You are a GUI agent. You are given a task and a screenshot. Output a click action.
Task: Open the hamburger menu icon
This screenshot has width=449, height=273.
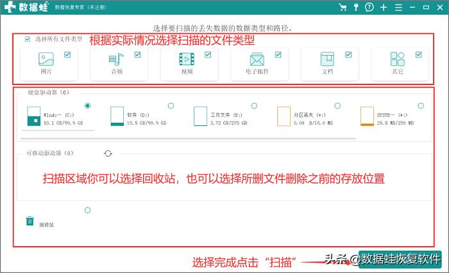coord(398,8)
